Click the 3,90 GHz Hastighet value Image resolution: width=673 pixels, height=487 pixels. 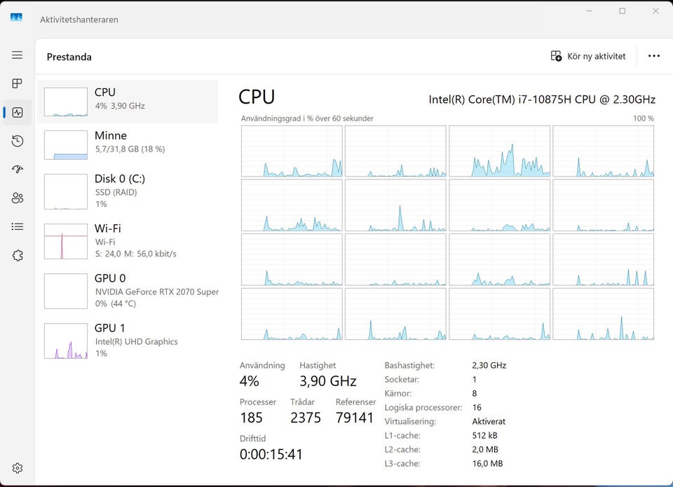(x=328, y=381)
